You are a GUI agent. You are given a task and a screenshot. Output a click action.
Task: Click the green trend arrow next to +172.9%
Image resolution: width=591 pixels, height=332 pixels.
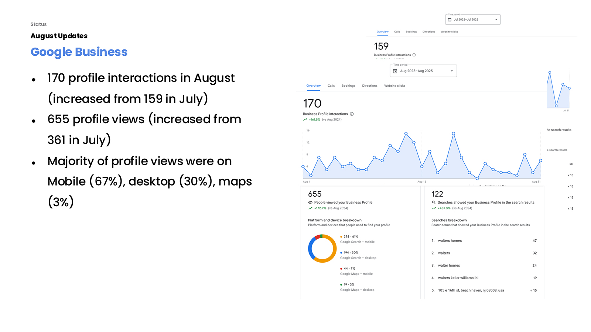[x=310, y=208]
